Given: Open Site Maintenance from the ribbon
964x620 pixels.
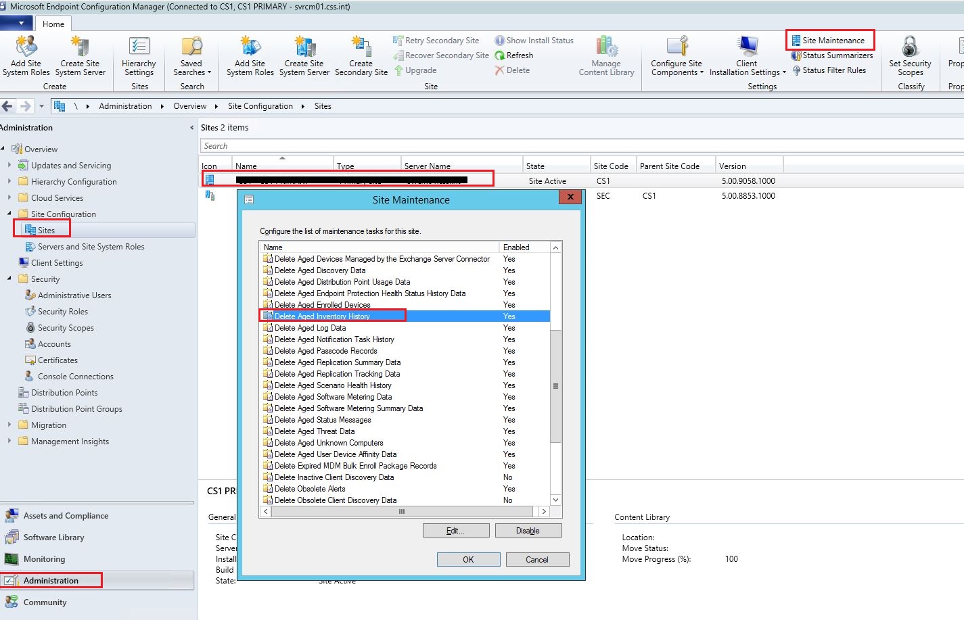Looking at the screenshot, I should tap(830, 40).
